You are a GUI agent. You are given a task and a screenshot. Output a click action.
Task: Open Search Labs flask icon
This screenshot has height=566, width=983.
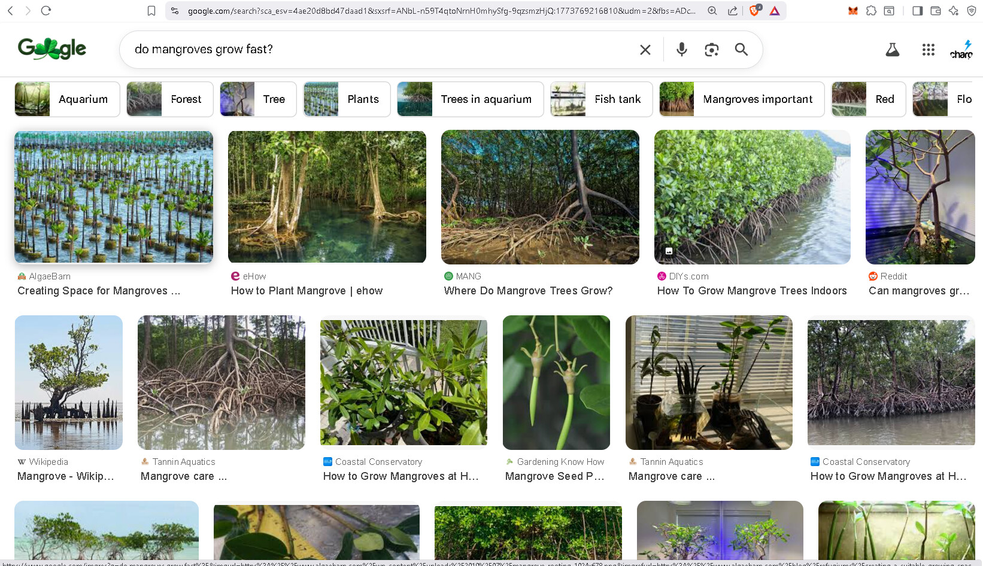[x=892, y=50]
